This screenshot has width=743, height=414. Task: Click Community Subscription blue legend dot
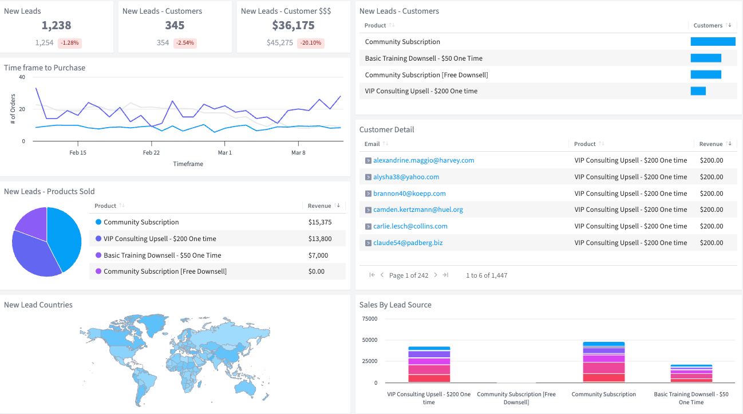(98, 222)
